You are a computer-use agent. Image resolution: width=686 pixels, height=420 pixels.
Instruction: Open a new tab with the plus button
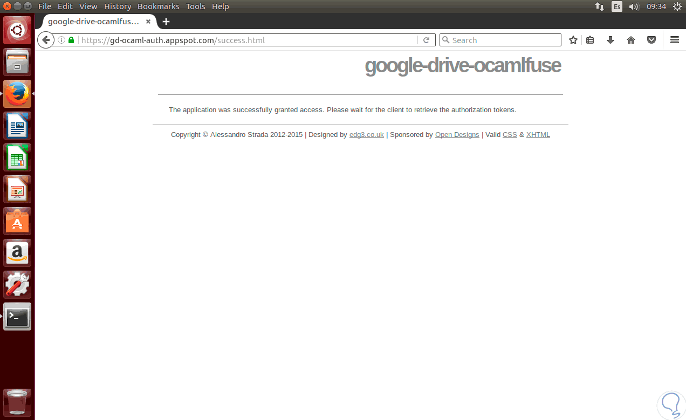coord(166,22)
